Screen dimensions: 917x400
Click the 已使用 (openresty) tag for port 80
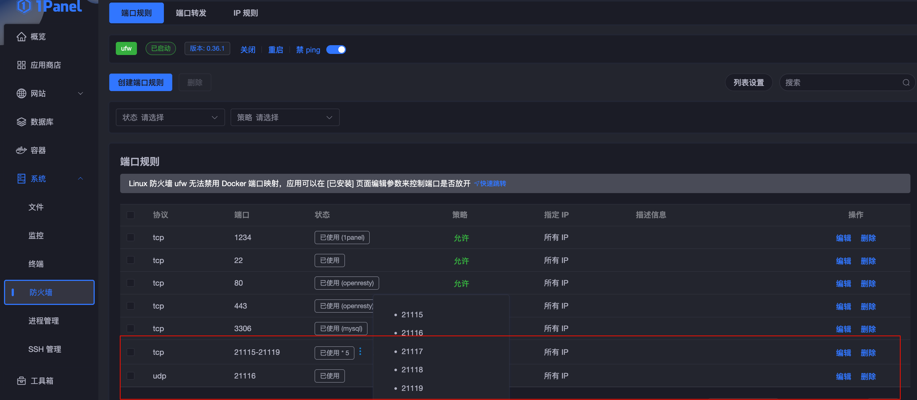[347, 283]
